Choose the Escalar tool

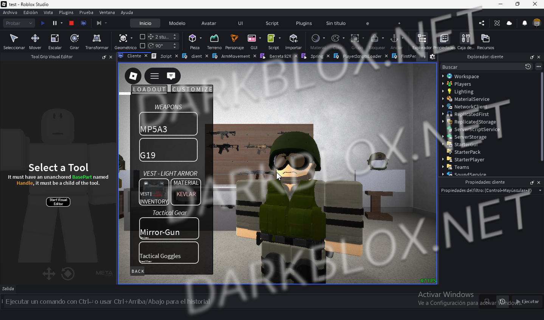pos(55,42)
